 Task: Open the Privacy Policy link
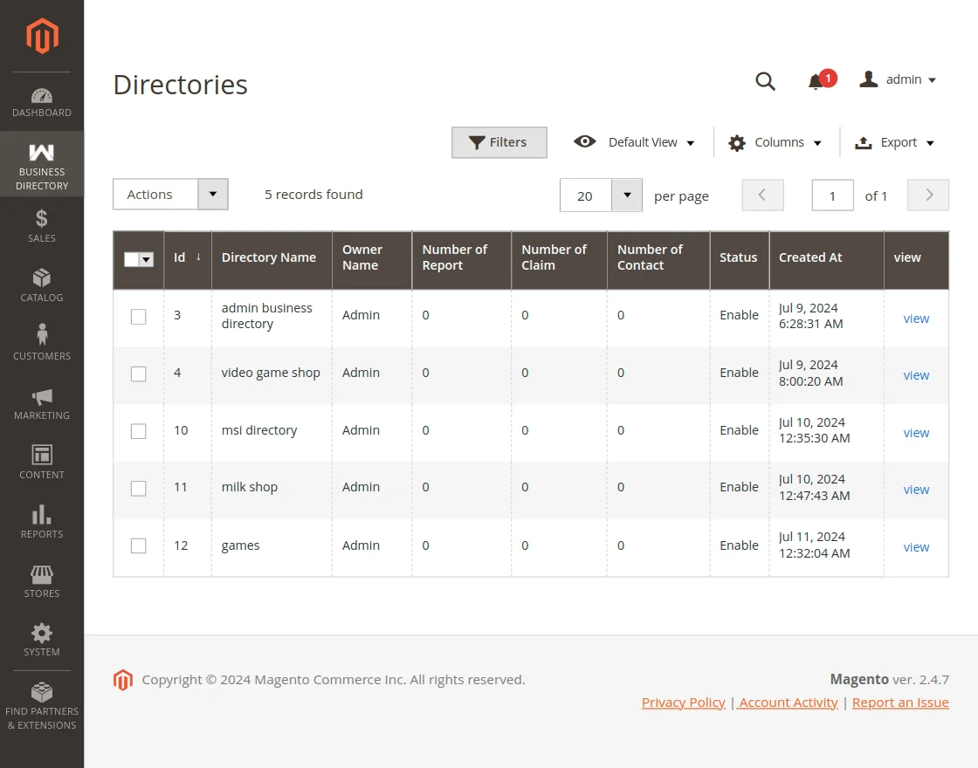point(683,702)
